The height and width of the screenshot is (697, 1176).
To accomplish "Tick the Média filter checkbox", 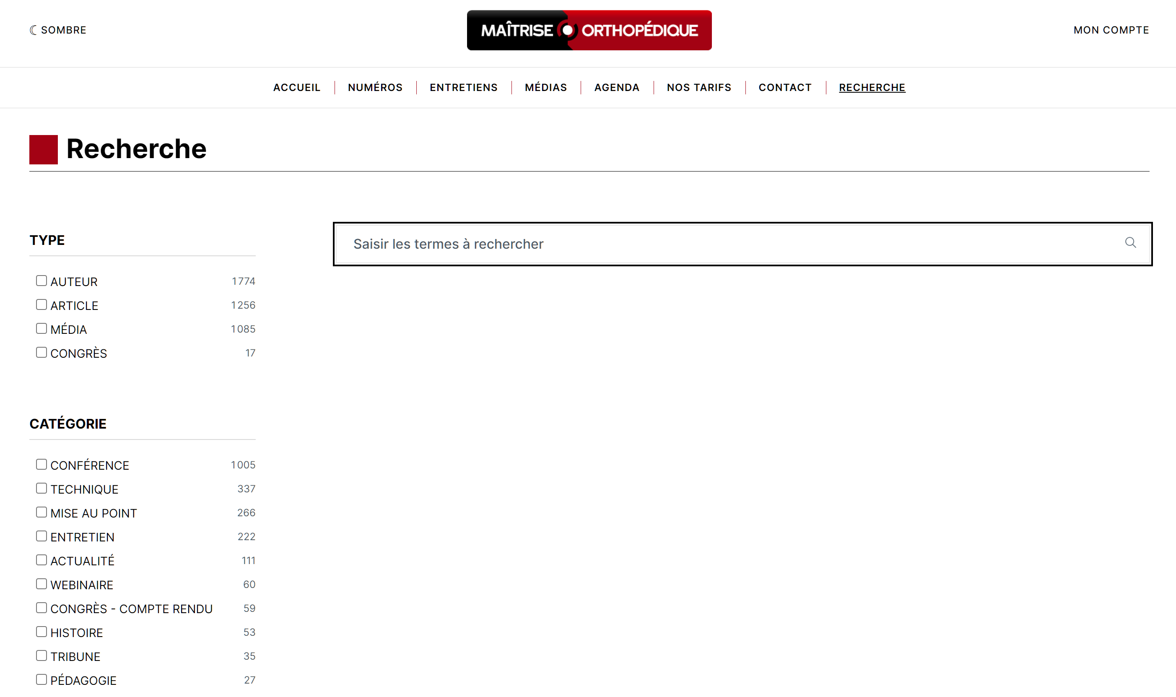I will [42, 329].
